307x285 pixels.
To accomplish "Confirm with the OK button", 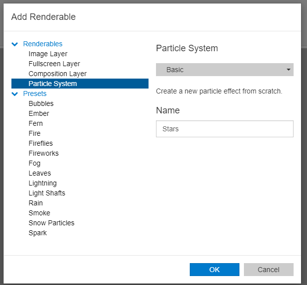I will tap(214, 270).
